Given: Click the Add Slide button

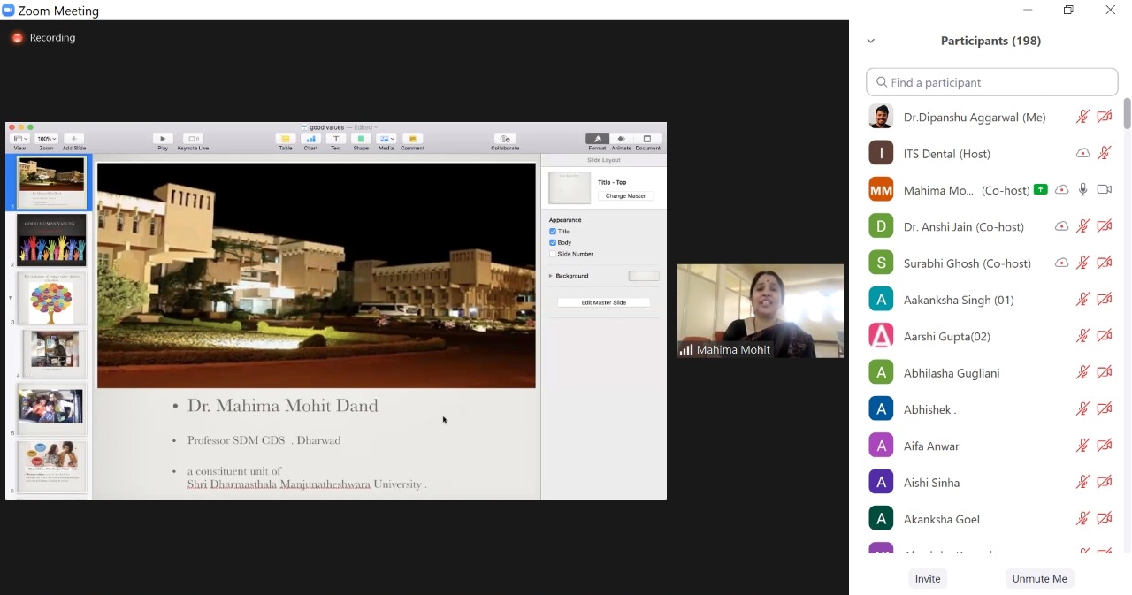Looking at the screenshot, I should (74, 139).
